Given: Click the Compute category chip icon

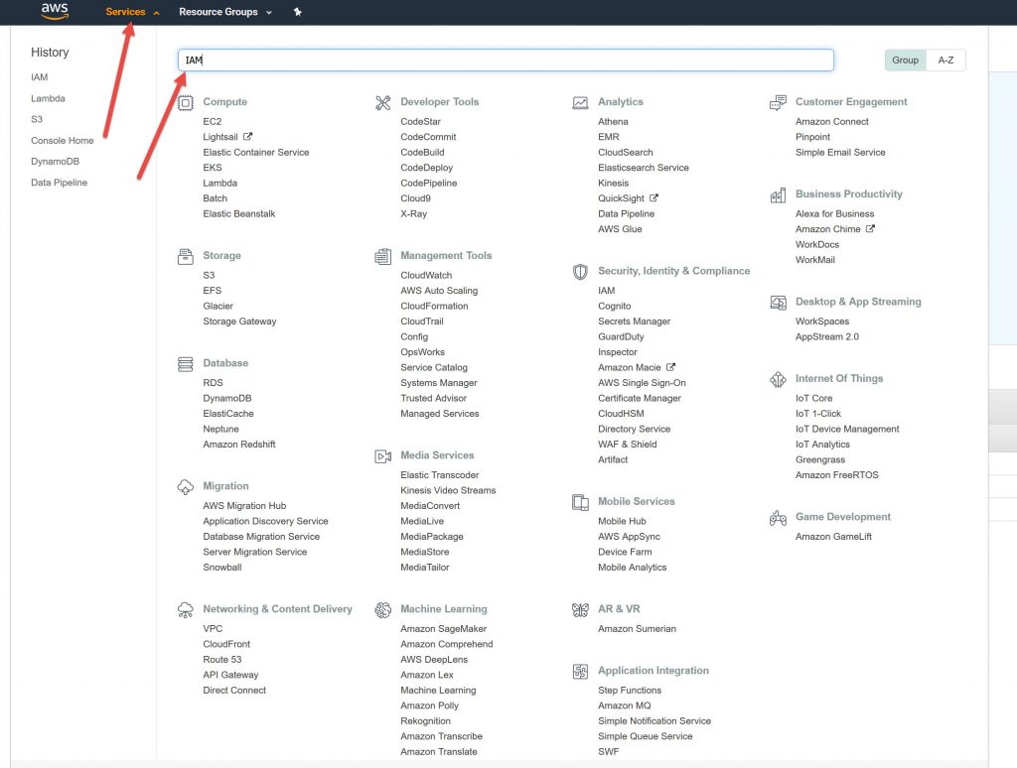Looking at the screenshot, I should click(x=185, y=102).
